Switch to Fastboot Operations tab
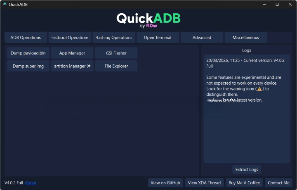 [x=69, y=38]
